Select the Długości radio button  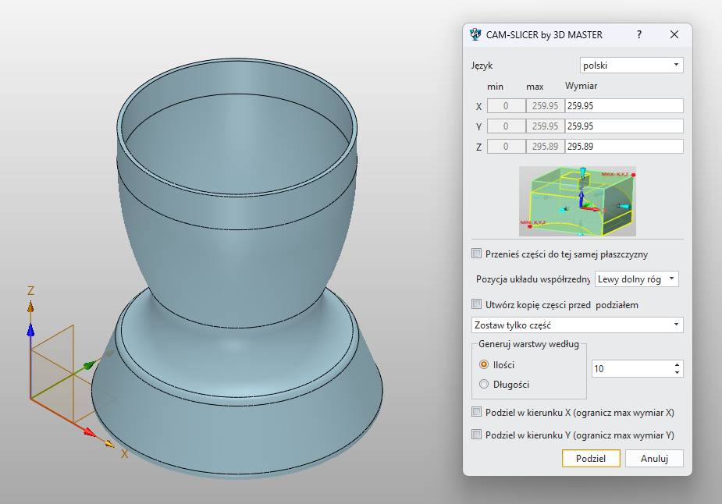click(x=484, y=384)
